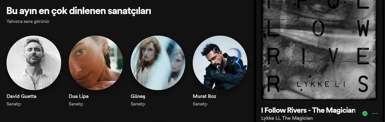The width and height of the screenshot is (385, 122).
Task: Open the Güneş artist name link
Action: (x=138, y=96)
